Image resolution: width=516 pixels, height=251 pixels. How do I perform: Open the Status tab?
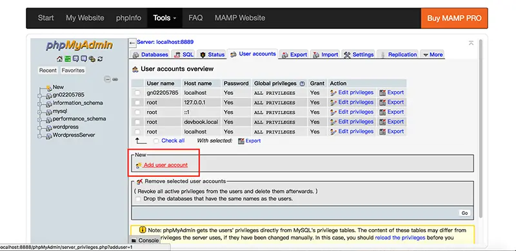[212, 55]
